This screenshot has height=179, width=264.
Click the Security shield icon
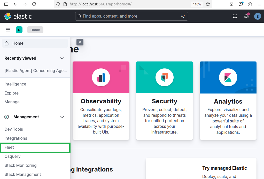tap(165, 77)
